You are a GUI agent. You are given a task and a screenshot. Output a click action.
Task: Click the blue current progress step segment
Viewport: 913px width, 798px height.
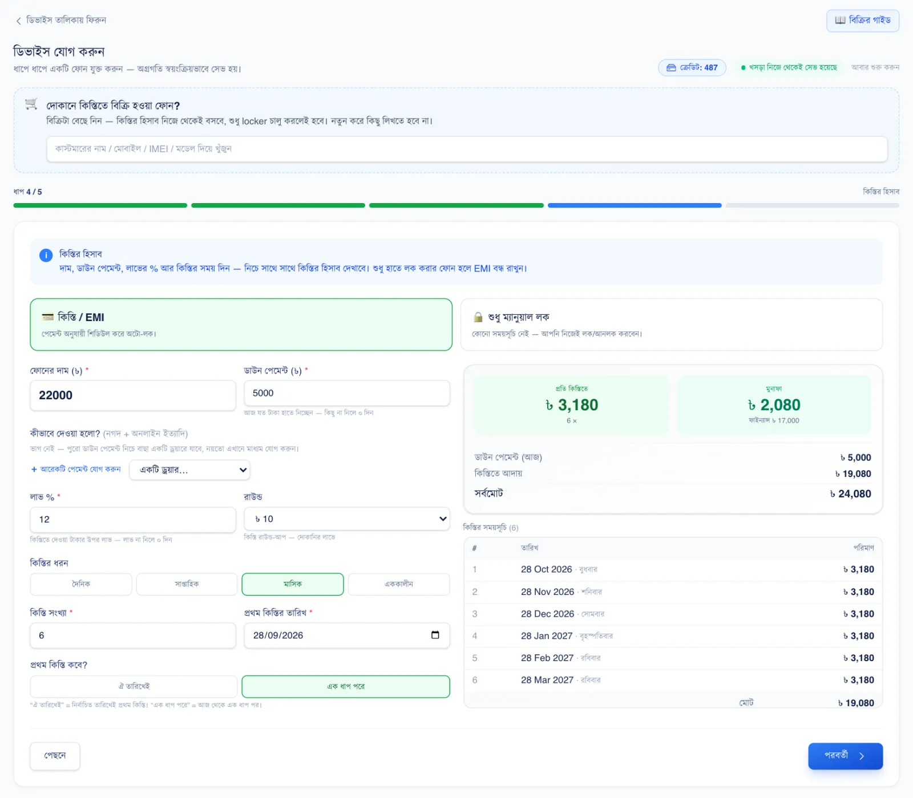635,205
